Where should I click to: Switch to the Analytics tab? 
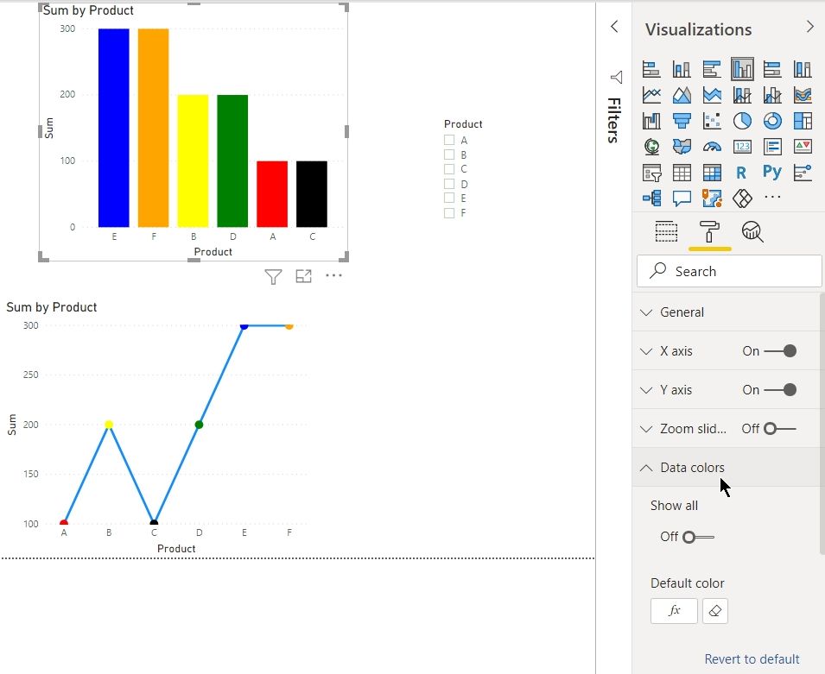pyautogui.click(x=752, y=231)
